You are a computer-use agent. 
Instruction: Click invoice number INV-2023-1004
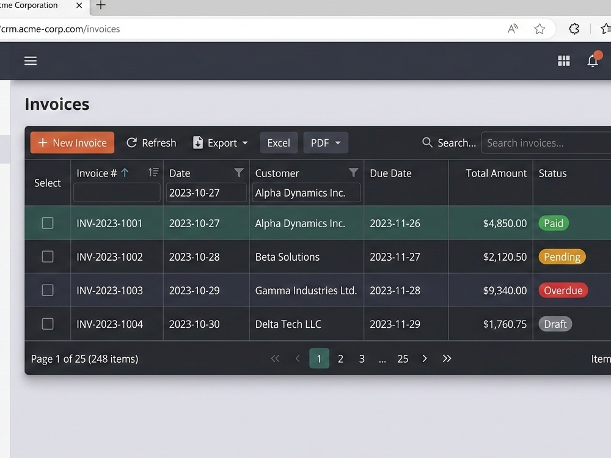pos(109,324)
